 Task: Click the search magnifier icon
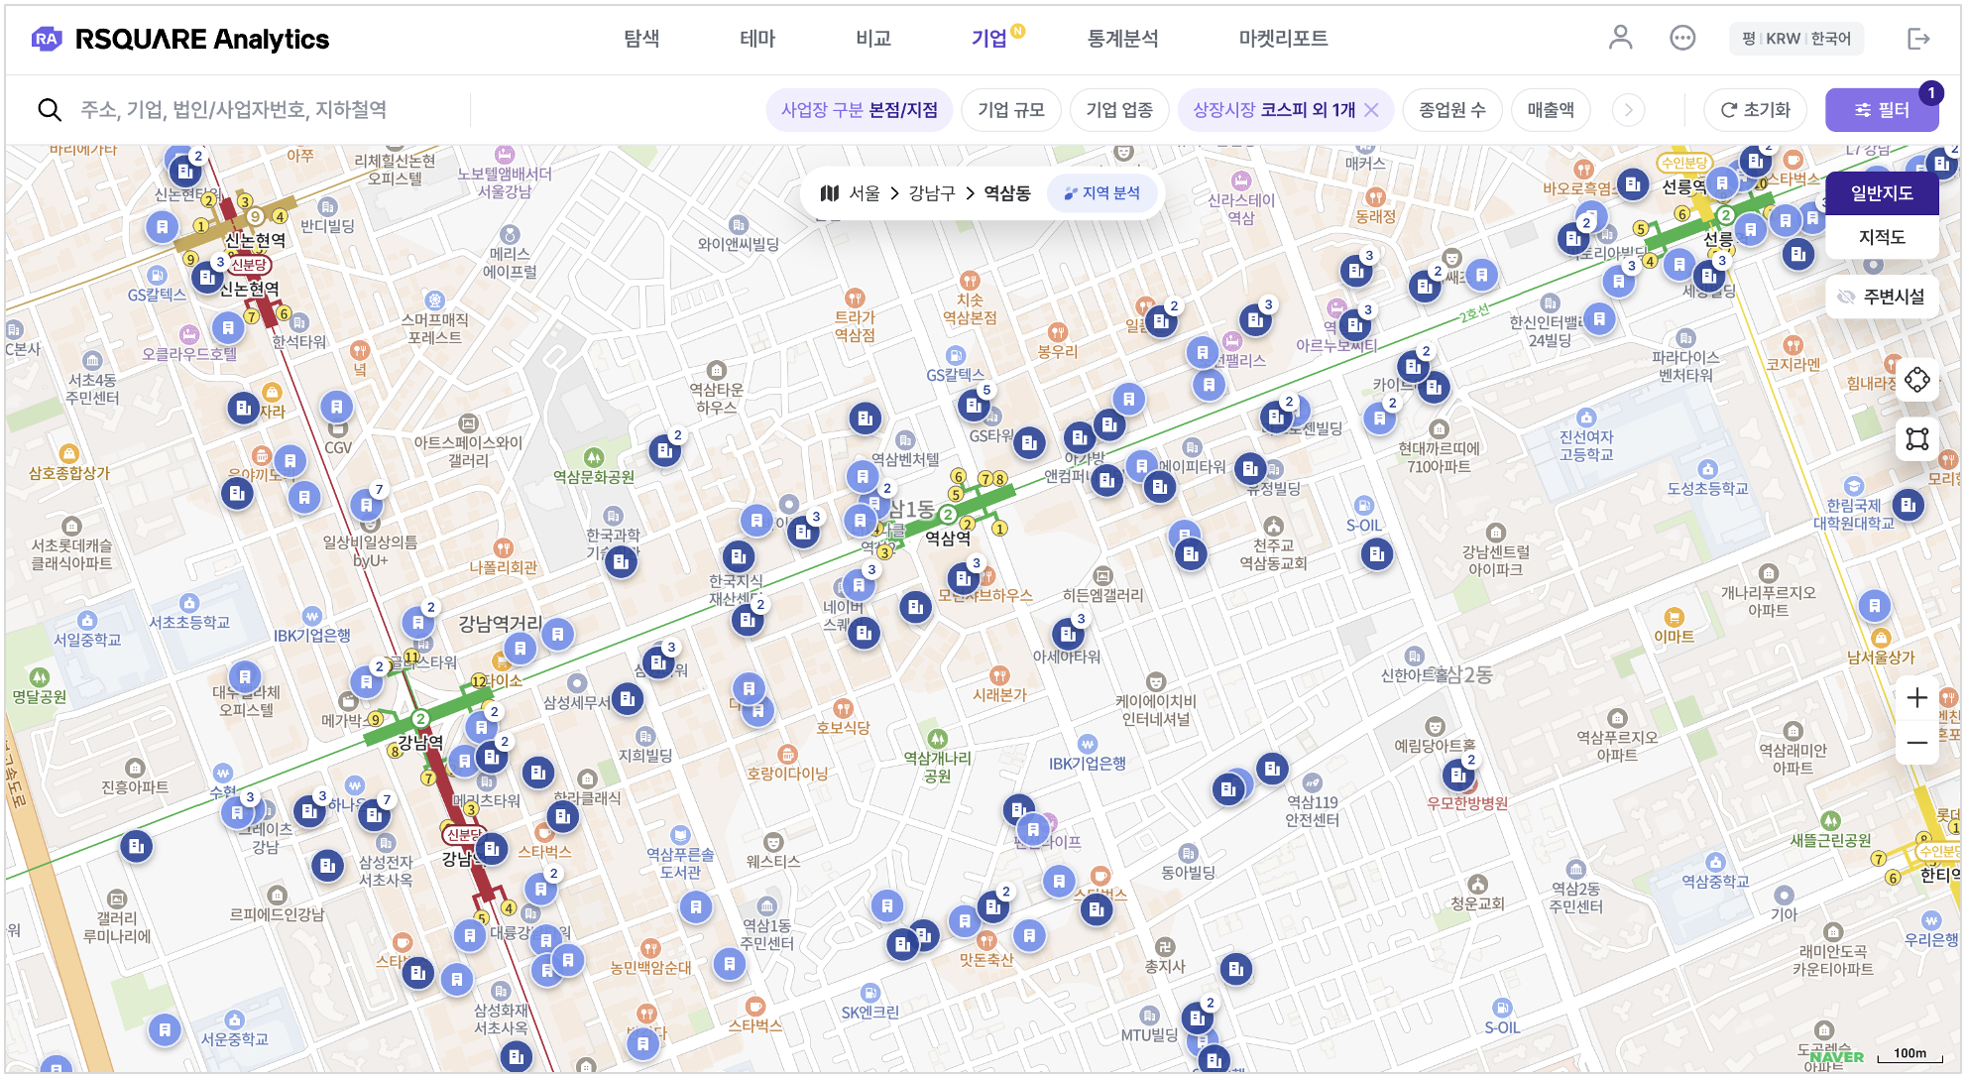coord(50,109)
